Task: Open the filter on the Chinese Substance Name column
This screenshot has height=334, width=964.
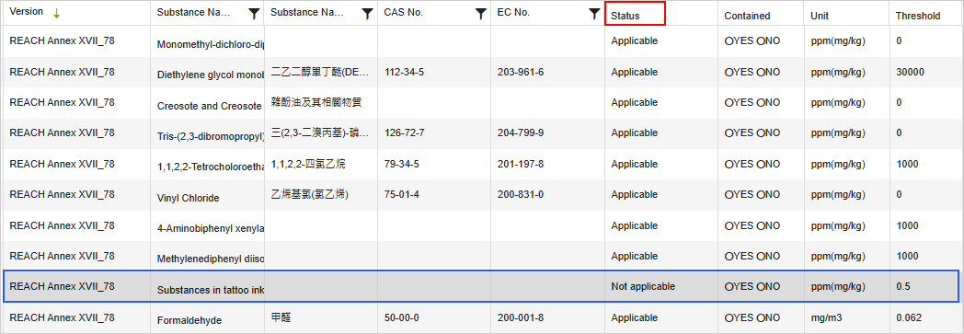Action: tap(367, 14)
